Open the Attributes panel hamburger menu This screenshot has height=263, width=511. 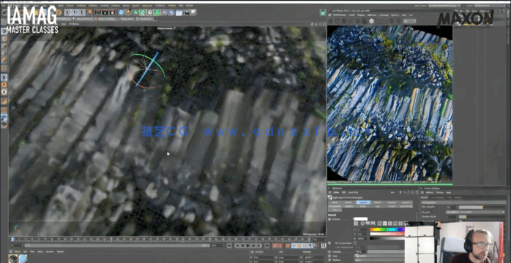click(x=329, y=192)
